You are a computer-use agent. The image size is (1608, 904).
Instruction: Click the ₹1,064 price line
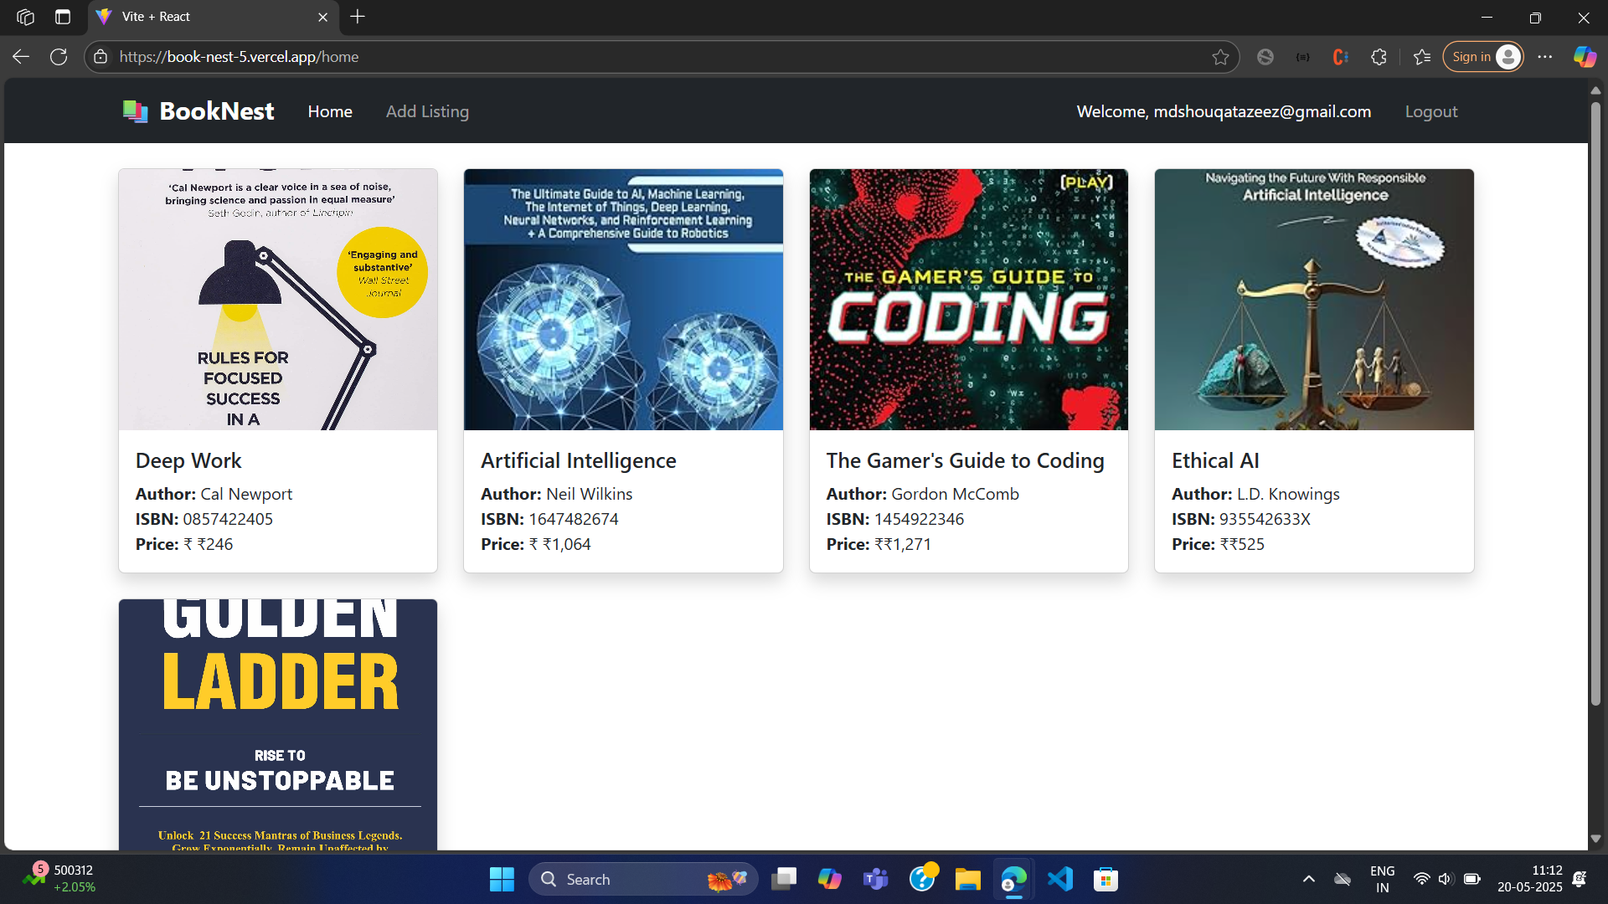536,544
